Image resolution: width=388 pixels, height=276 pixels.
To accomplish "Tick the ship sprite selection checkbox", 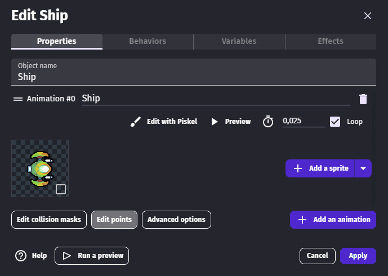I will [x=61, y=189].
